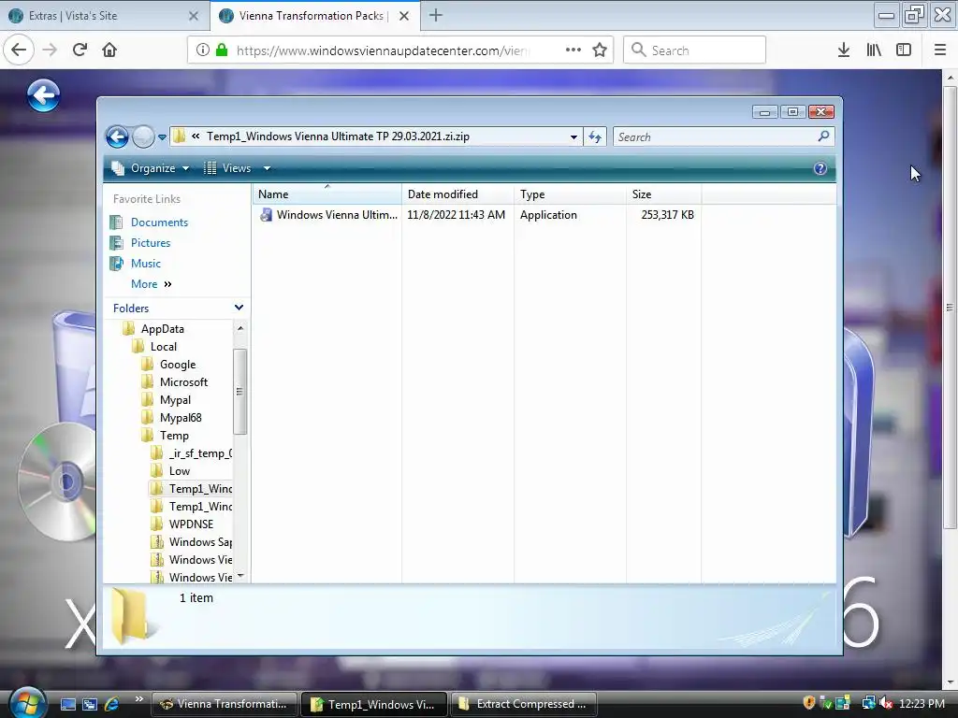
Task: Click the browser back button
Action: pyautogui.click(x=19, y=50)
